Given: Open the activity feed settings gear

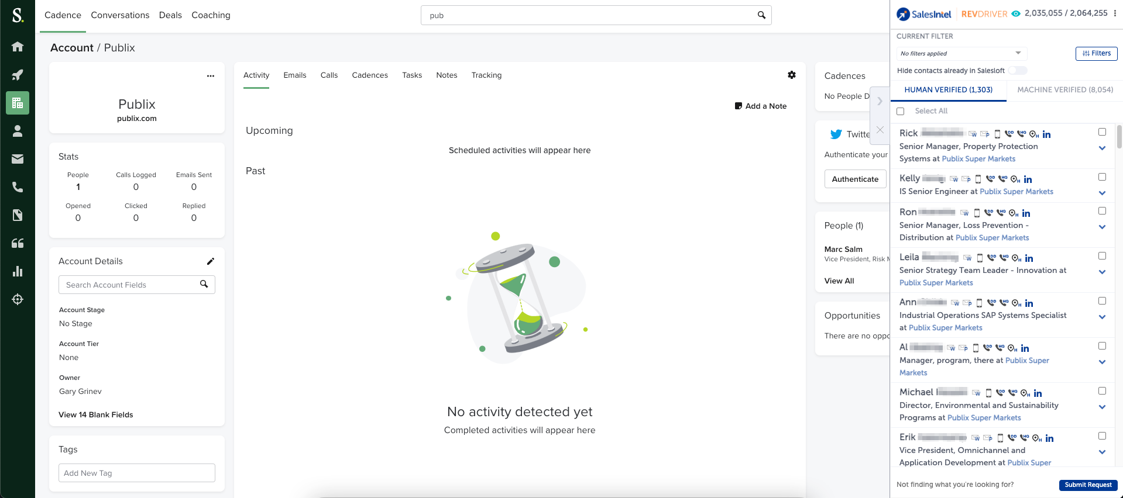Looking at the screenshot, I should click(792, 75).
